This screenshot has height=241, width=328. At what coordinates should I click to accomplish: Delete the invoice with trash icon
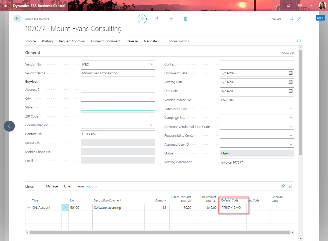coord(186,19)
